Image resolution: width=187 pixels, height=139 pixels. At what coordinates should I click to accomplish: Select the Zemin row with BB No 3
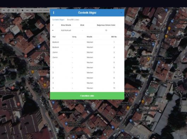(87, 52)
